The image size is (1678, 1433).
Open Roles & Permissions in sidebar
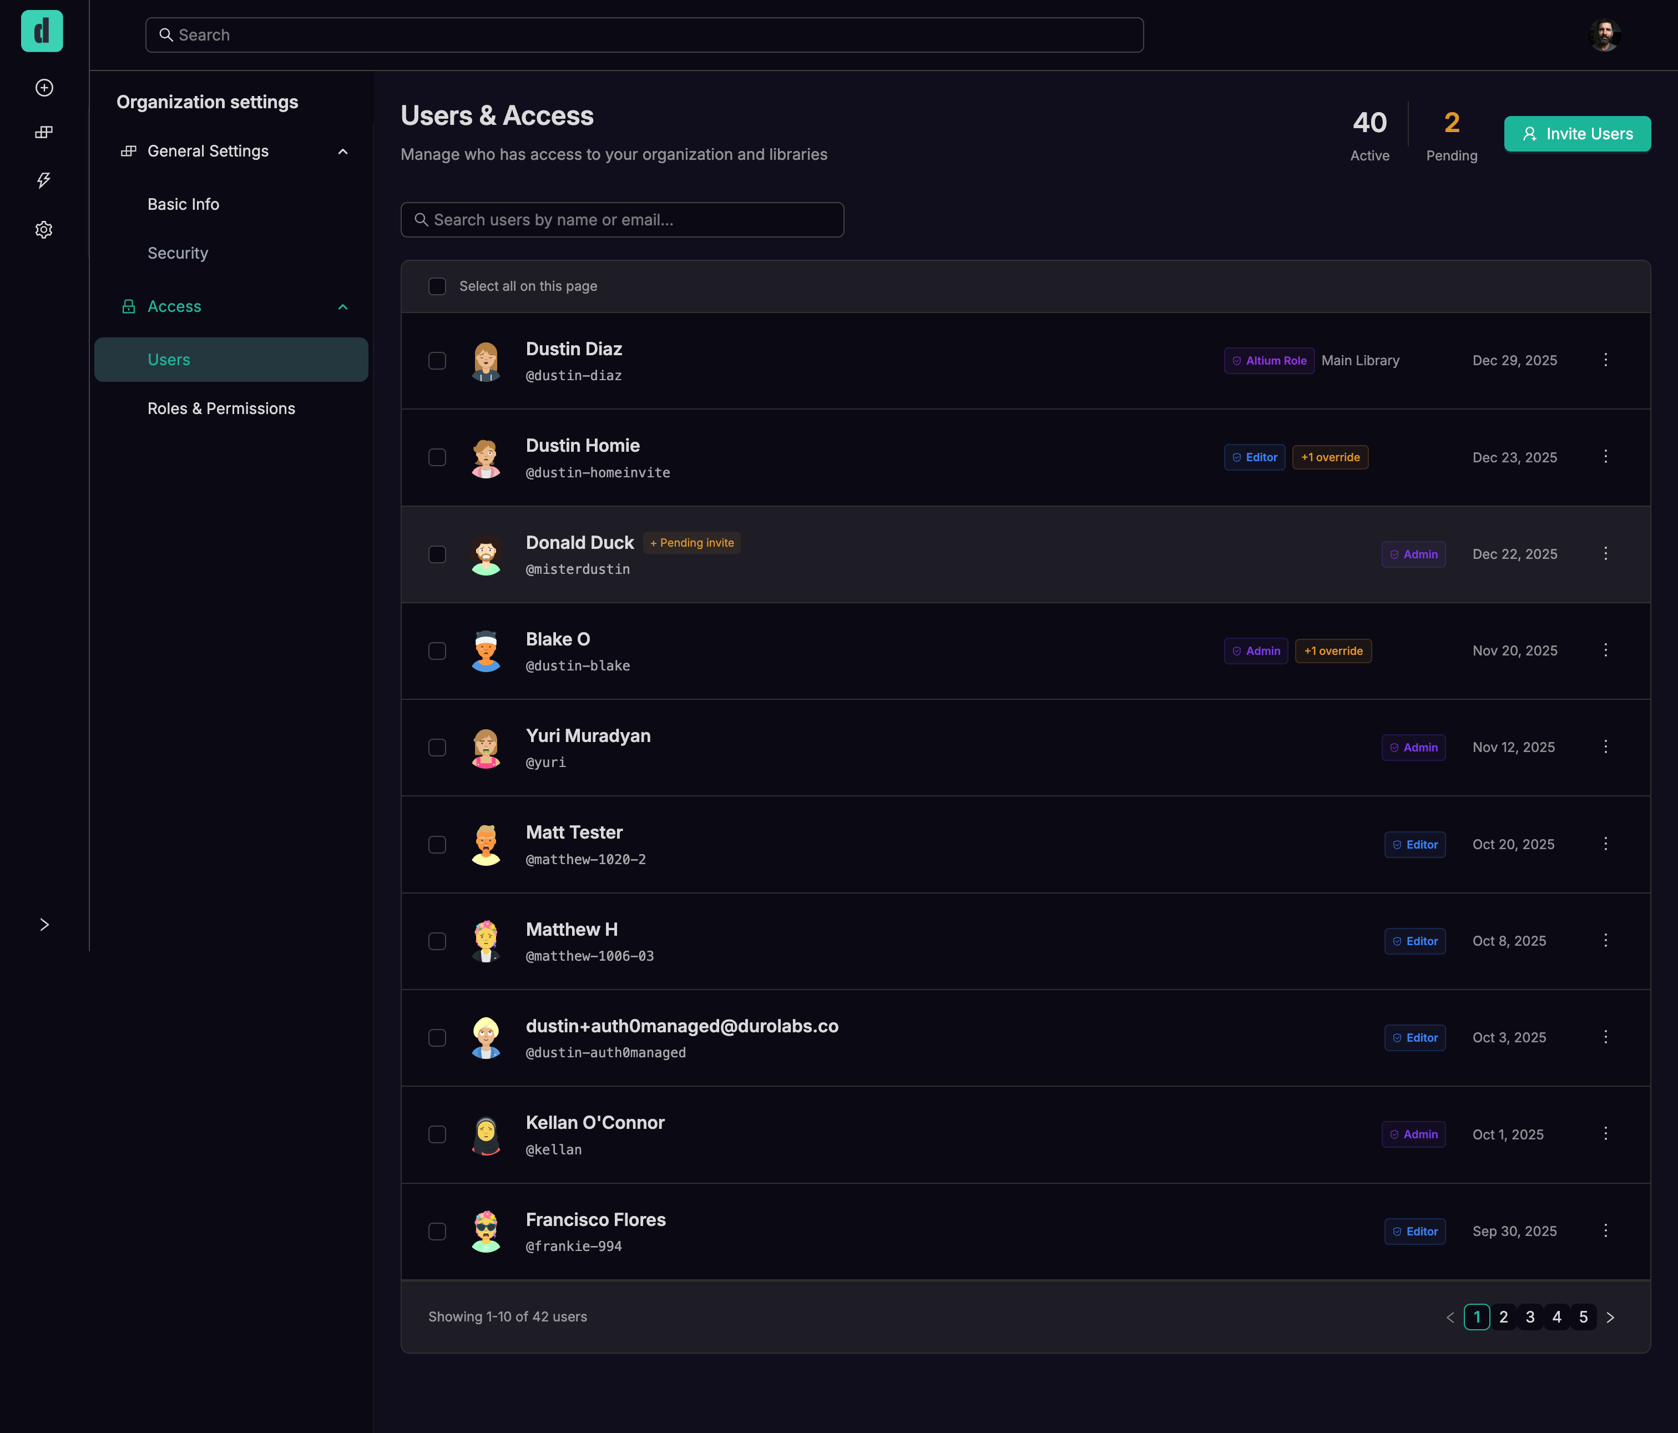pyautogui.click(x=221, y=408)
